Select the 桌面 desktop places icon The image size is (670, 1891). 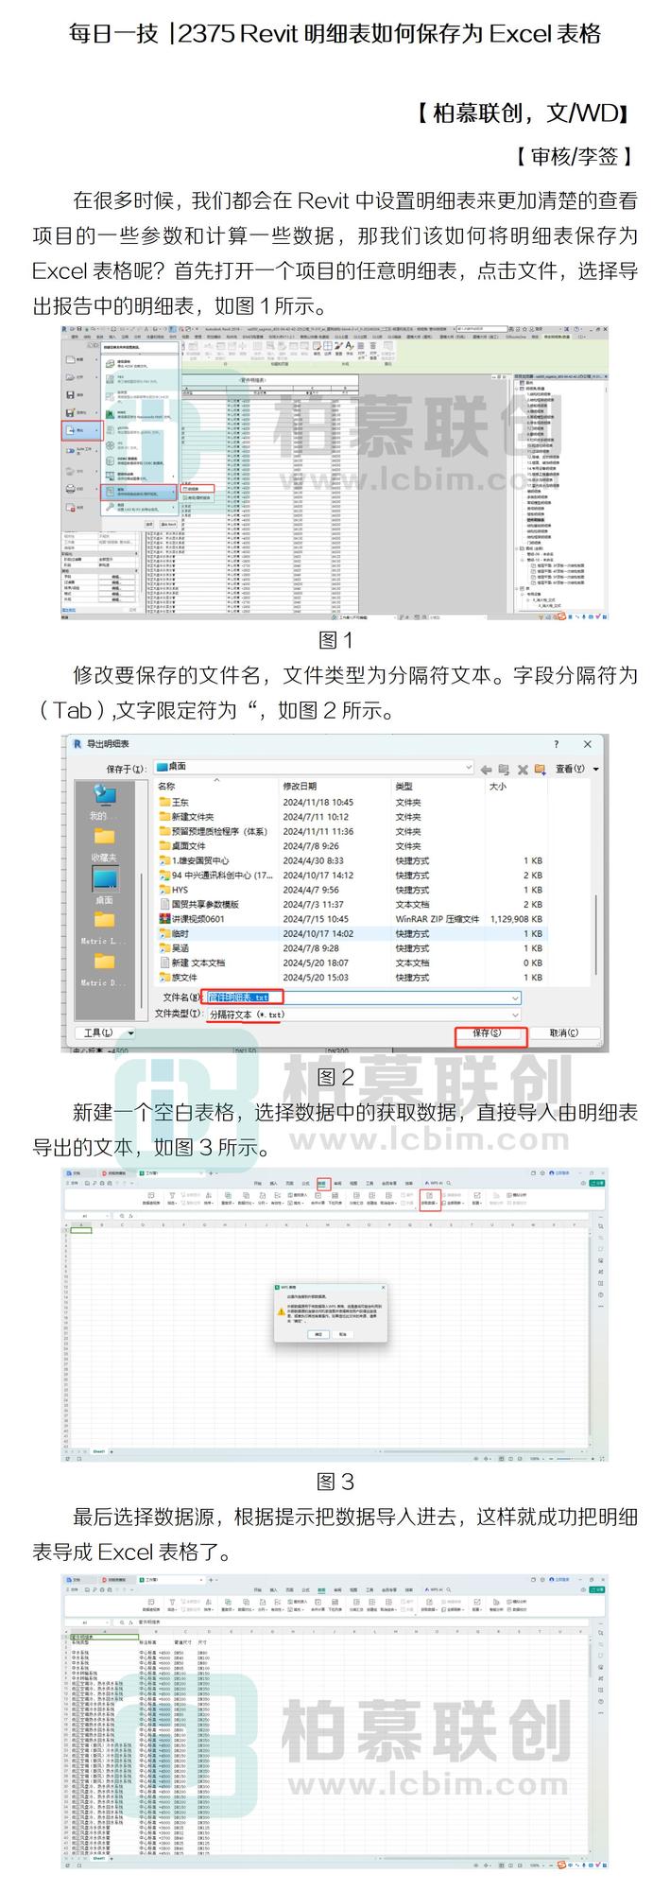click(x=104, y=887)
